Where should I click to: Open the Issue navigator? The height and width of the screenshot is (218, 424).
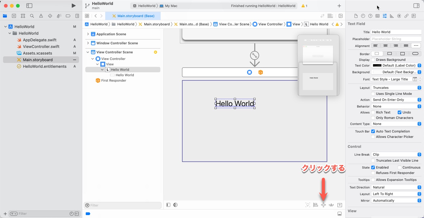(x=41, y=16)
